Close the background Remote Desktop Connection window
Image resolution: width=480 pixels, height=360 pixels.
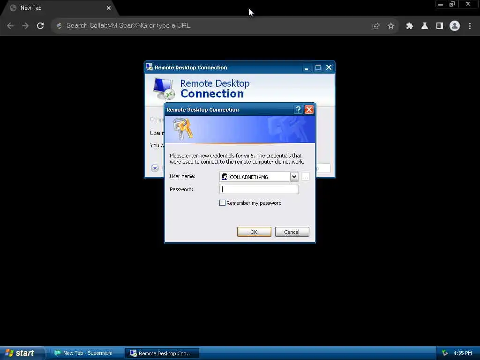[x=329, y=67]
